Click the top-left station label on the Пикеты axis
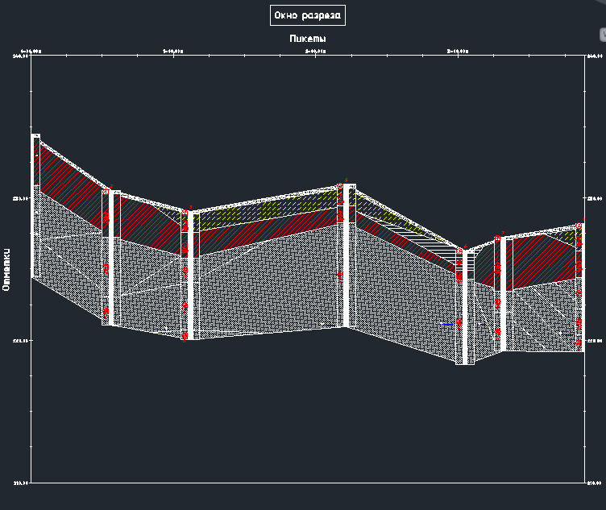This screenshot has width=606, height=510. 32,50
